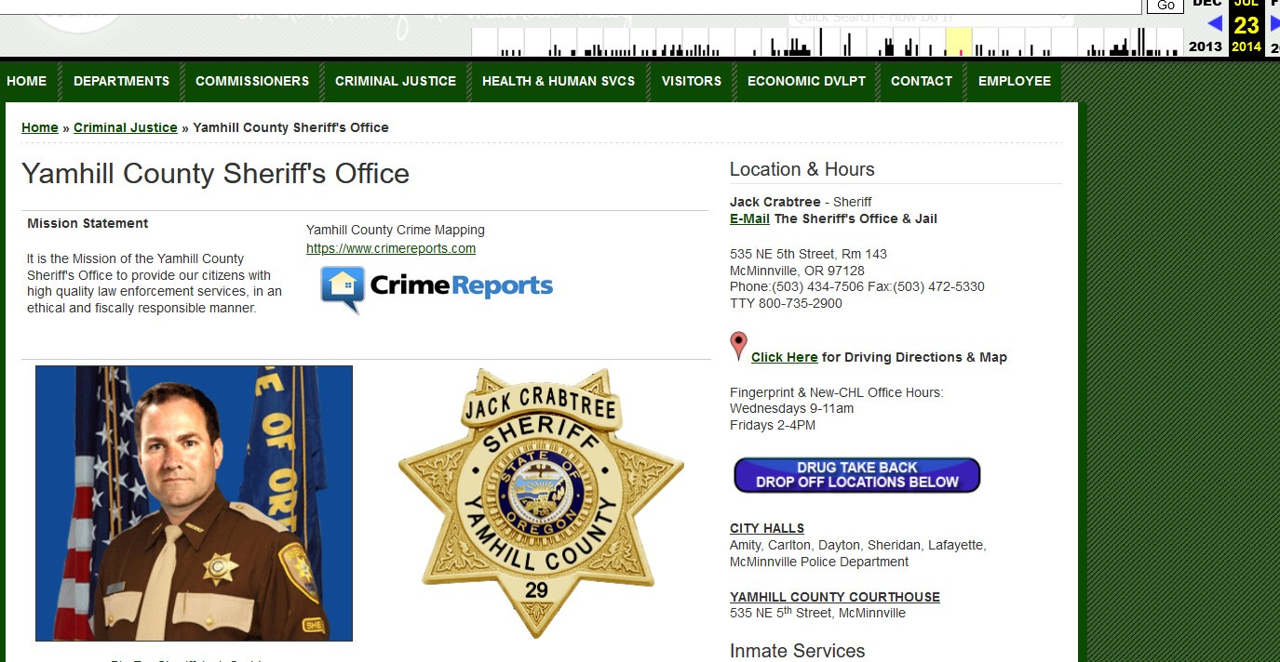
Task: Click the Sheriff Jack Crabtree photo
Action: click(194, 503)
